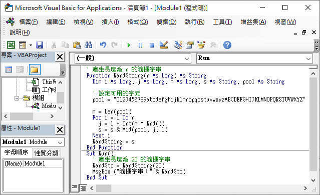320x195 pixels.
Task: Open Help with question mark icon
Action: coord(227,45)
